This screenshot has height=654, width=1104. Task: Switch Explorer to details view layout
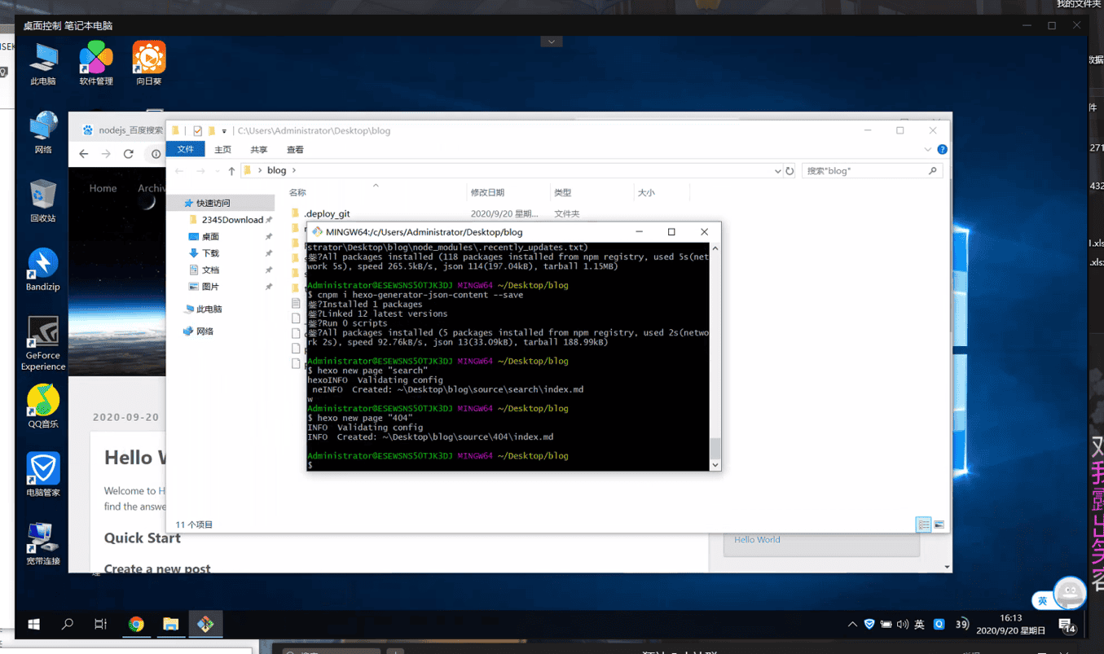click(923, 525)
